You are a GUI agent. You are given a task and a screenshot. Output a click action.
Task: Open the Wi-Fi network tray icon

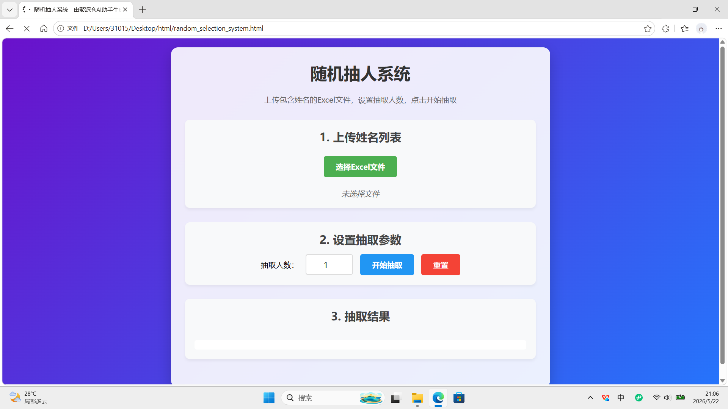point(656,398)
